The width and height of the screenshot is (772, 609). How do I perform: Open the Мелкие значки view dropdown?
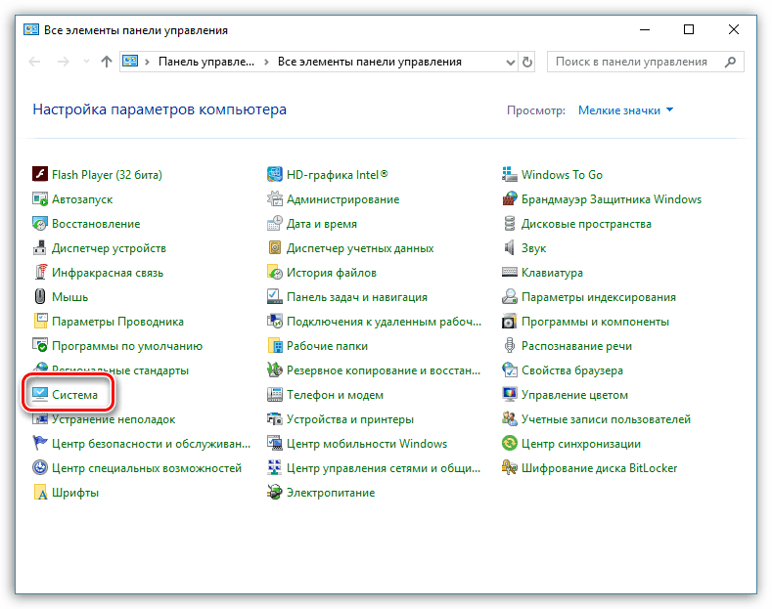[625, 110]
